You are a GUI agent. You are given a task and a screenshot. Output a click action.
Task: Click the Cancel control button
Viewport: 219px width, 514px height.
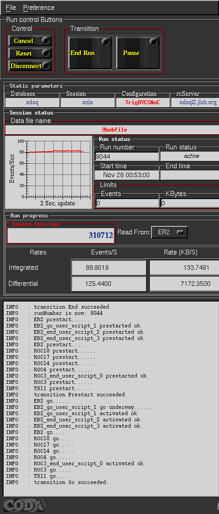pyautogui.click(x=30, y=41)
